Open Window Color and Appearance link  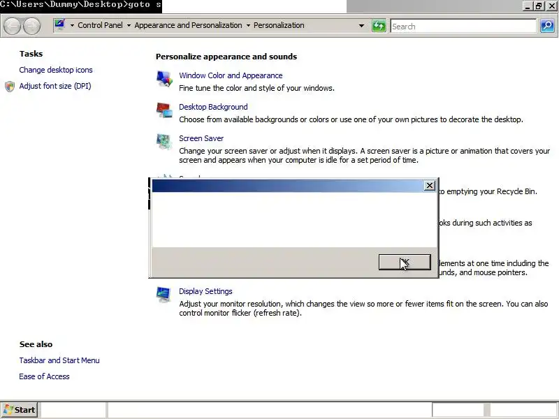tap(231, 75)
